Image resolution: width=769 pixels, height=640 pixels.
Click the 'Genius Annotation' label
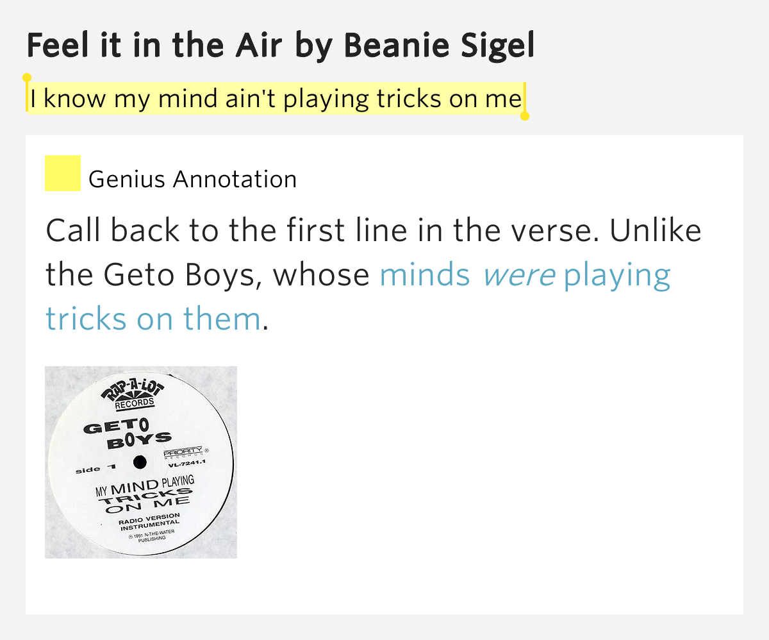point(192,180)
